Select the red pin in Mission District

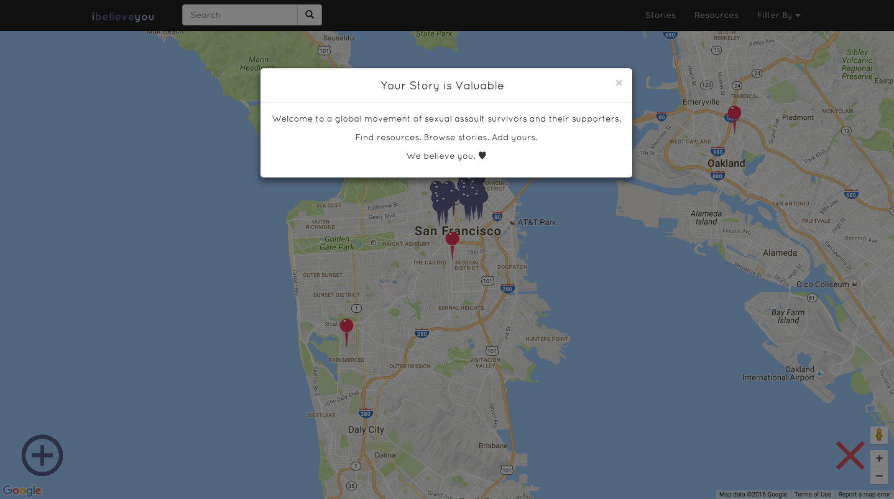click(452, 246)
